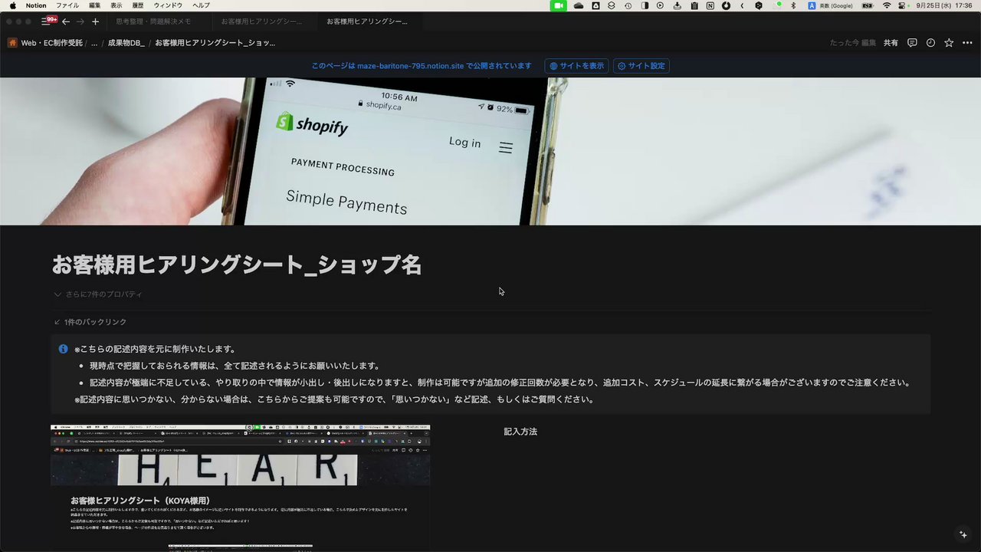The width and height of the screenshot is (981, 552).
Task: Click current page breadcrumb お客様用ヒアリングシート_ショッ…
Action: point(215,43)
